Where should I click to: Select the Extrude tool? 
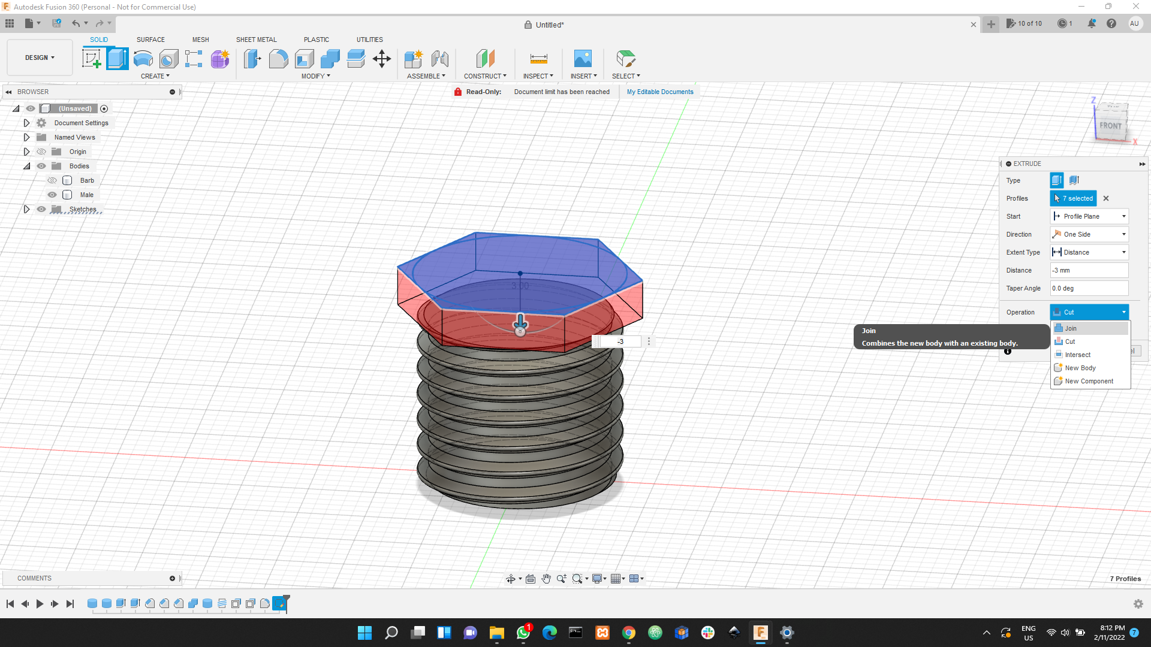click(x=117, y=58)
